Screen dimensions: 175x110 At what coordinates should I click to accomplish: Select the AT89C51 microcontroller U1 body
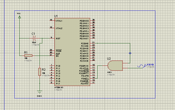pyautogui.click(x=72, y=52)
